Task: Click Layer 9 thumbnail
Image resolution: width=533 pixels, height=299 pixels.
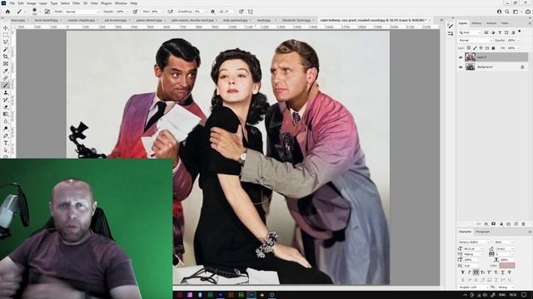Action: (x=470, y=57)
